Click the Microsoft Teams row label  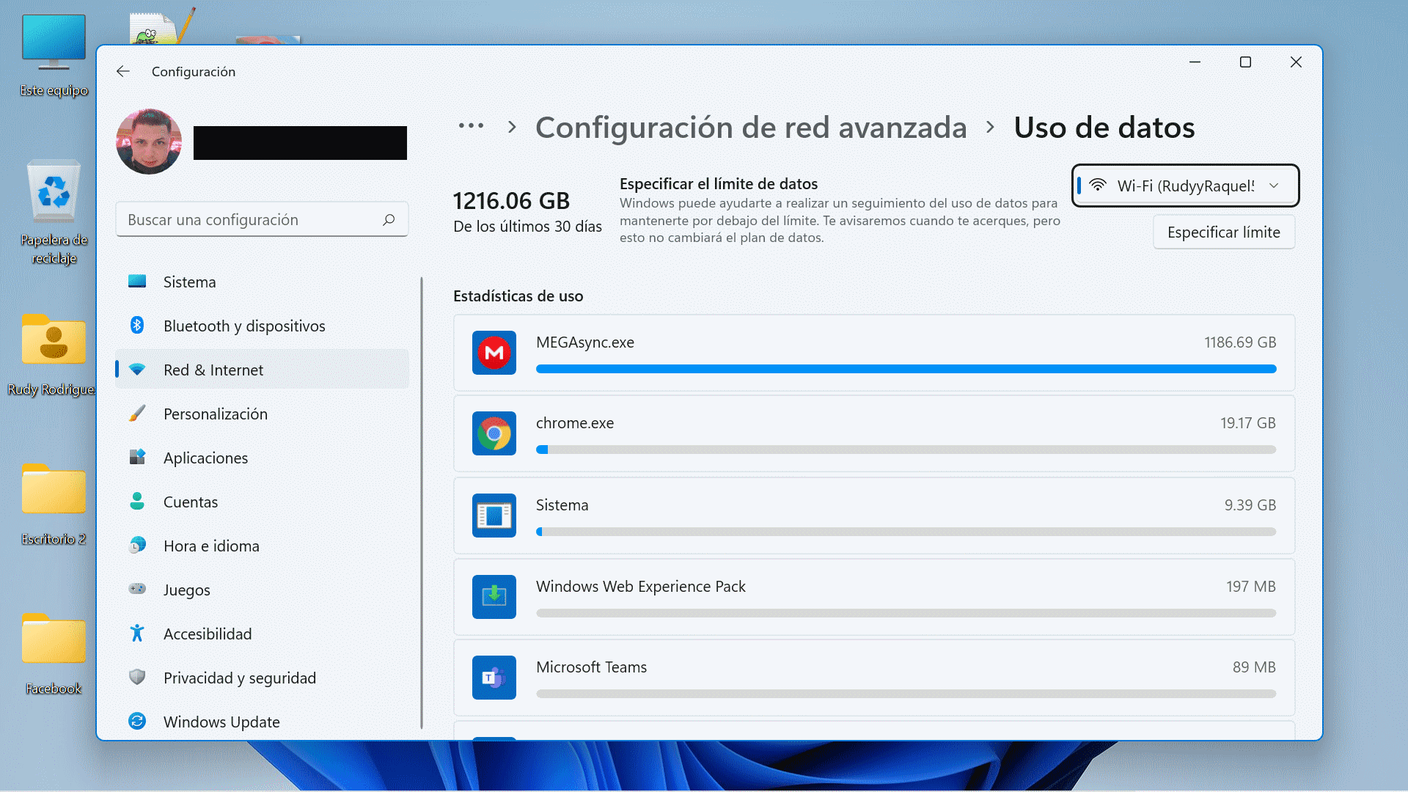tap(591, 667)
